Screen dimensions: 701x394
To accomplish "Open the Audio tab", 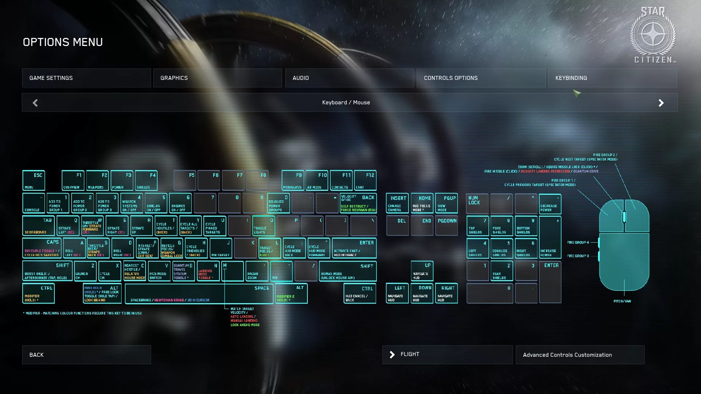I will tap(349, 78).
